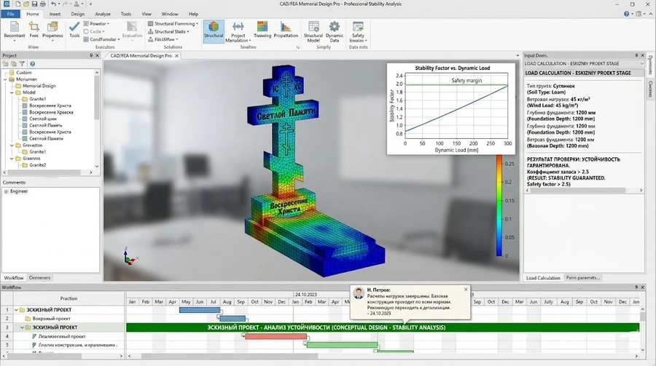Open the Propattation chart tool
Viewport: 656px width, 366px height.
(x=286, y=30)
